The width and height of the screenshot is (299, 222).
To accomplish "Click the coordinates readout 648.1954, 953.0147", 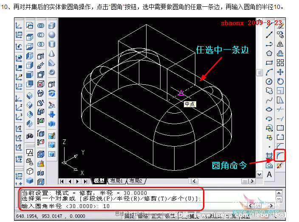I will coord(51,216).
